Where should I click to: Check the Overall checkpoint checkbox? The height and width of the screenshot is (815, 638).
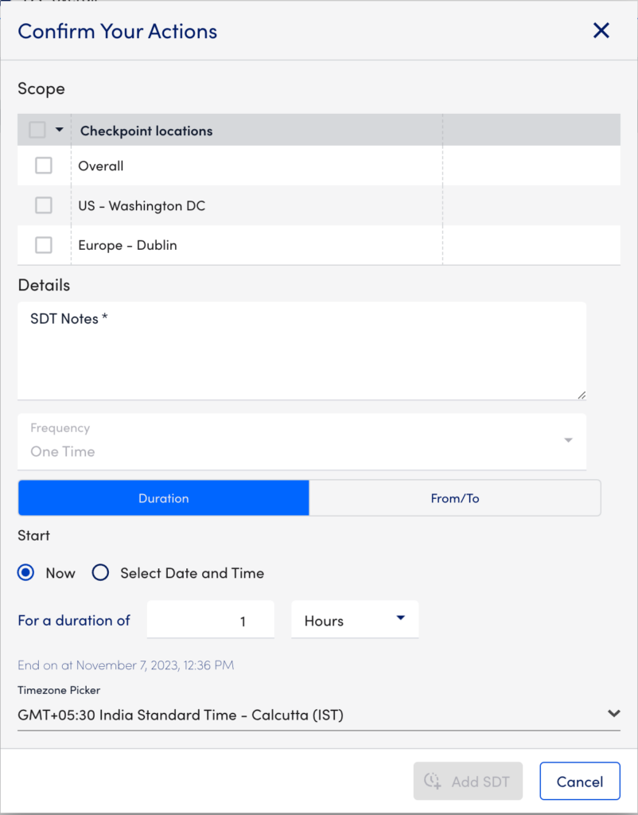44,166
